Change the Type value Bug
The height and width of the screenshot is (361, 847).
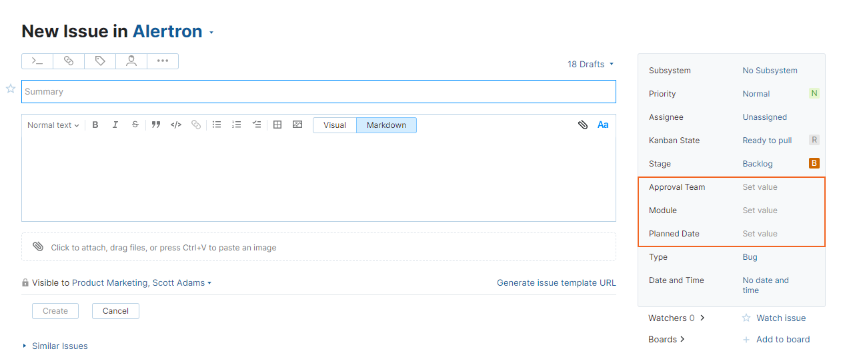click(x=750, y=257)
